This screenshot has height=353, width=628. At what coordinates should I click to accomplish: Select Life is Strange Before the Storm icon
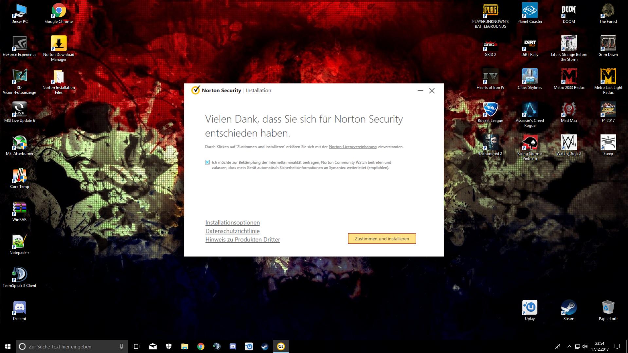pos(569,49)
